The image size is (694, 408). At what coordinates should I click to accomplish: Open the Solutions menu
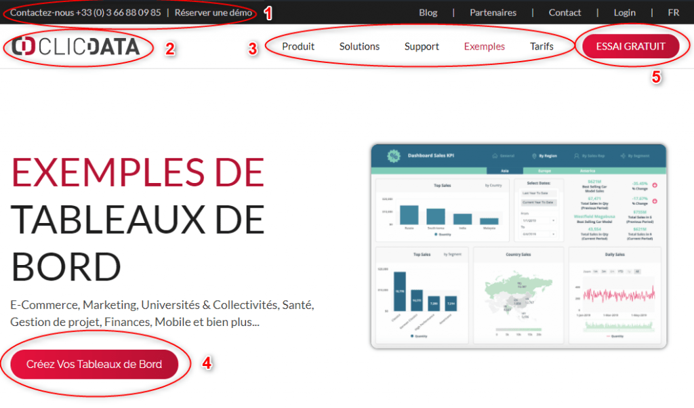359,47
